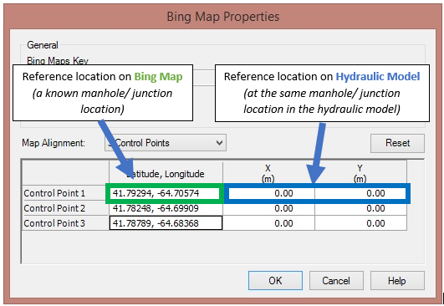Select the Control Point 1 row header
The image size is (444, 306).
(x=65, y=193)
